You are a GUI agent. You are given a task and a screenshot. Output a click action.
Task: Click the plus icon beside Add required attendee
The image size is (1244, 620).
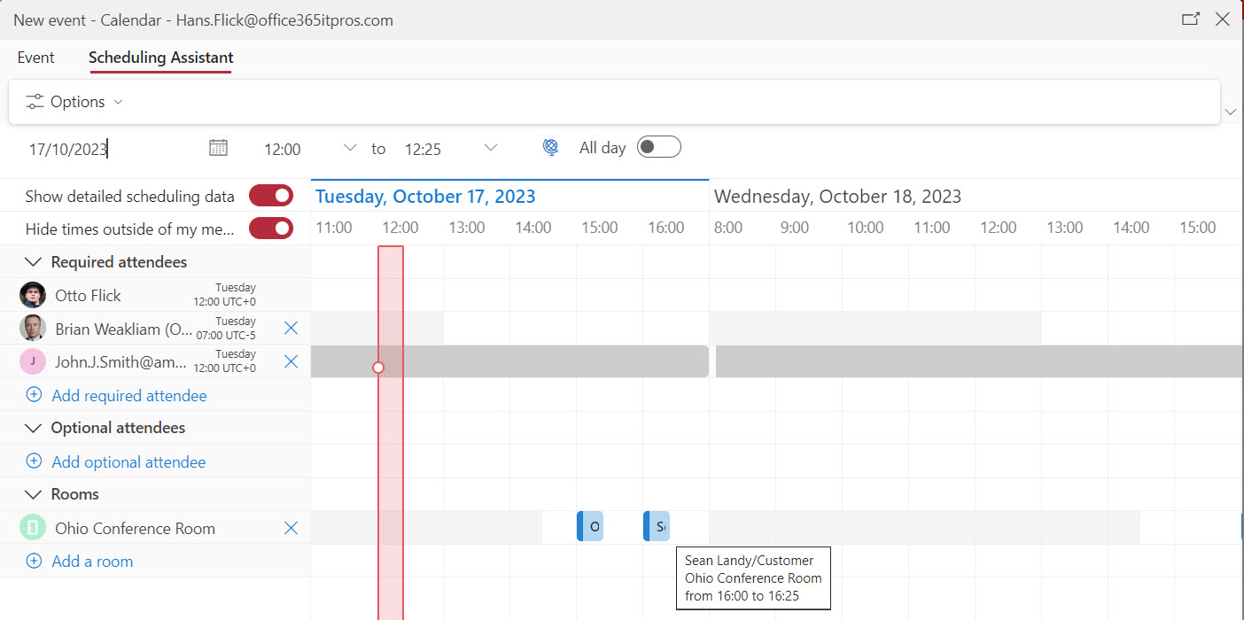pyautogui.click(x=34, y=394)
